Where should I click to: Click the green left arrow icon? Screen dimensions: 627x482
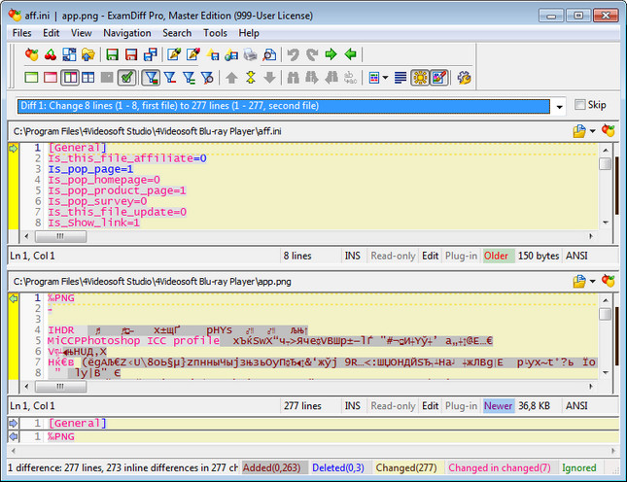(x=350, y=54)
